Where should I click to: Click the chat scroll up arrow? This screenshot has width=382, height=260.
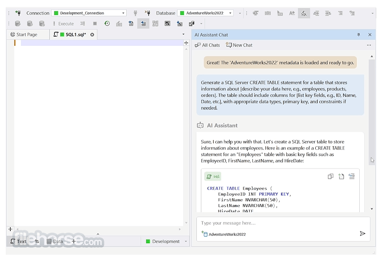372,56
